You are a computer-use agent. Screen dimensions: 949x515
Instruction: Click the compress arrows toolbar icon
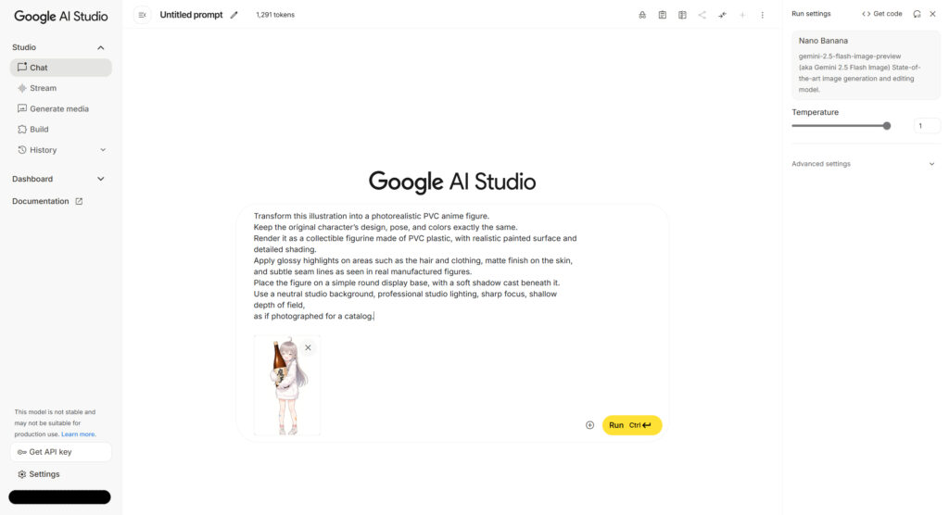pos(722,15)
